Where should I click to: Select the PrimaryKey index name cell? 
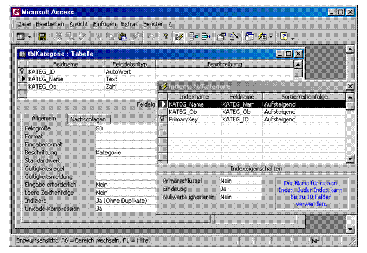point(194,119)
